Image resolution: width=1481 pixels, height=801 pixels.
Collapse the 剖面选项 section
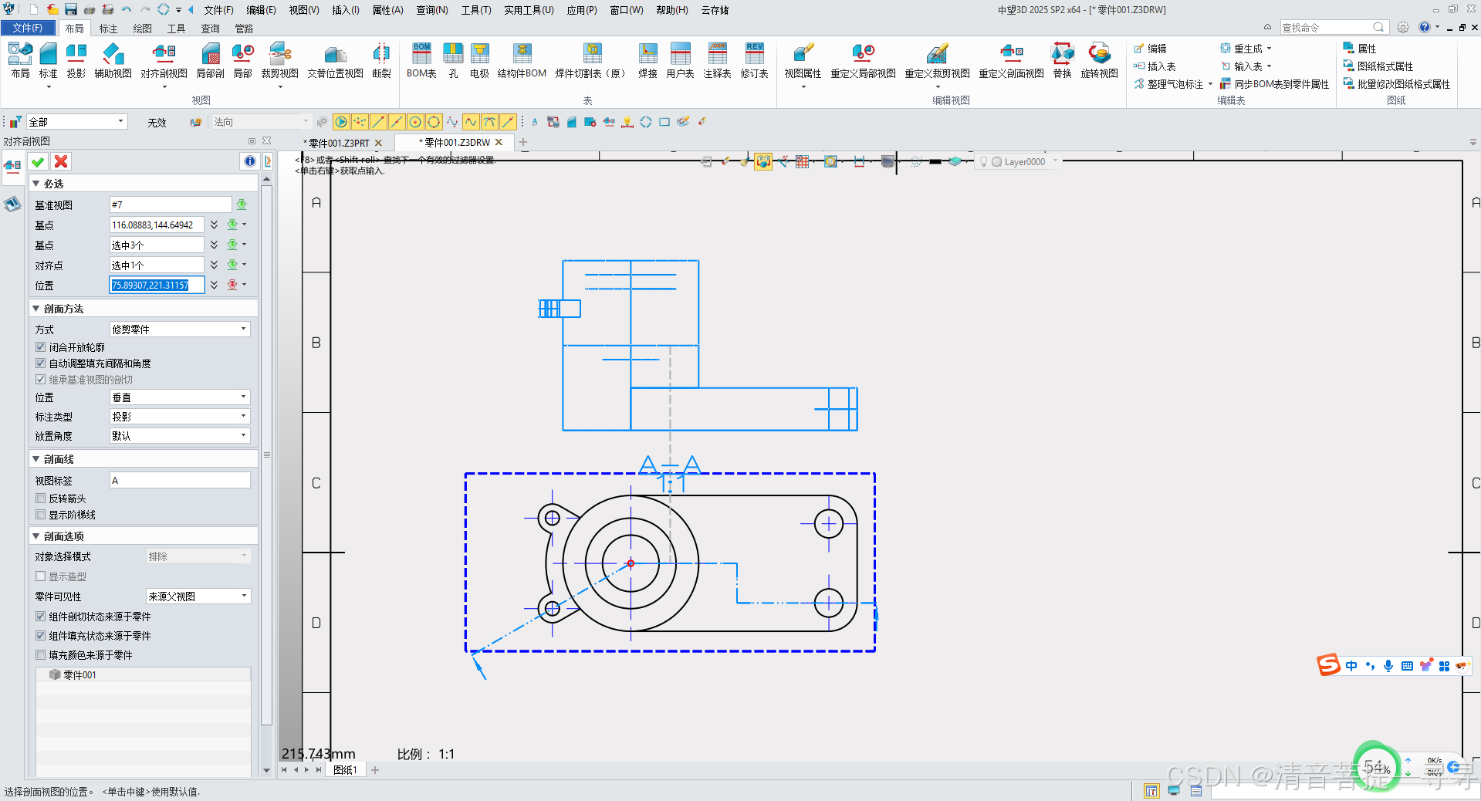pyautogui.click(x=36, y=536)
